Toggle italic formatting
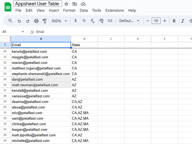The image size is (192, 144). 183,21
